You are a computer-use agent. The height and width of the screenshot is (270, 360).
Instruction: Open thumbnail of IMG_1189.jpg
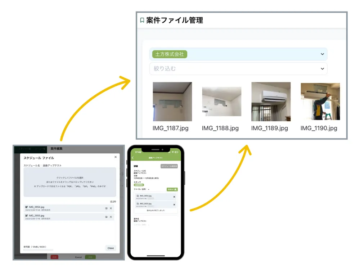click(x=271, y=102)
